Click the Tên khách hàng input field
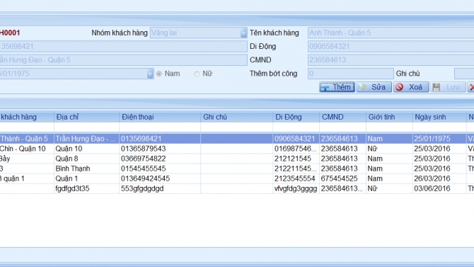 [x=391, y=33]
